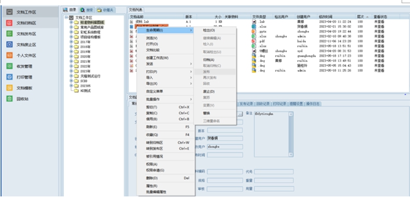The height and width of the screenshot is (198, 410).
Task: Open the 个人文件区 sidebar icon
Action: click(x=9, y=55)
